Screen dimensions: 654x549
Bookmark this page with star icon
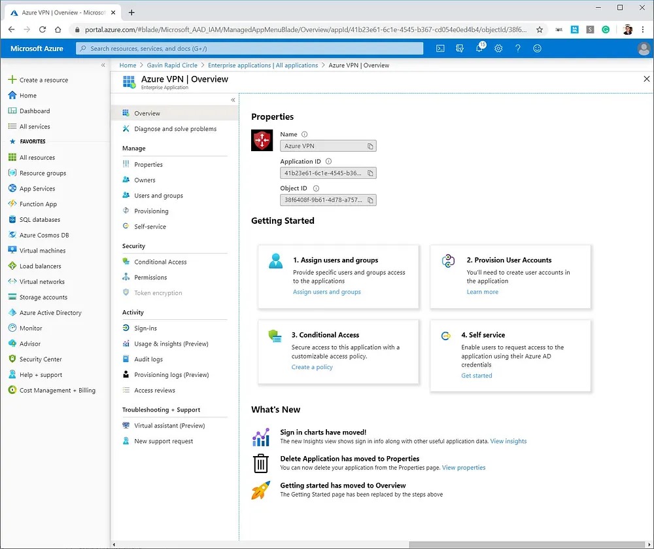click(540, 29)
